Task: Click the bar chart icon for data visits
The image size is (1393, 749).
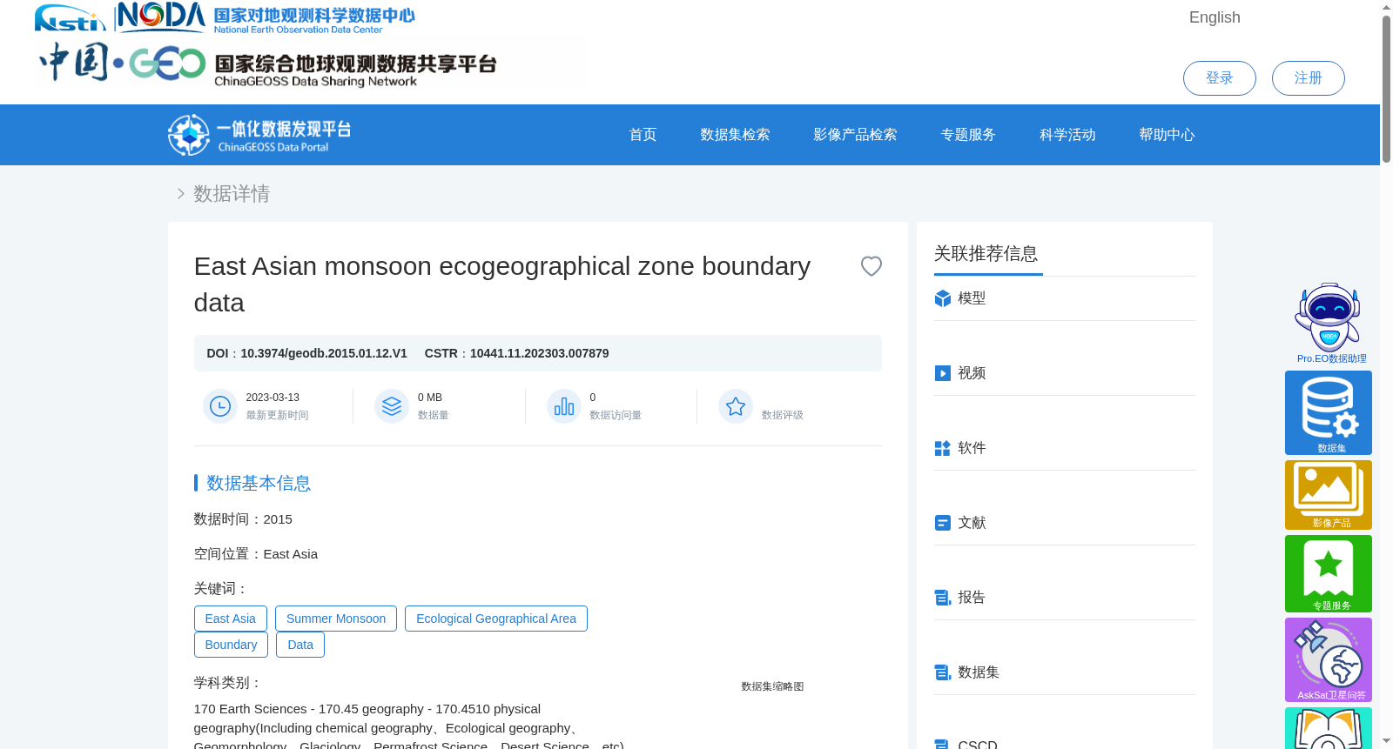Action: 564,406
